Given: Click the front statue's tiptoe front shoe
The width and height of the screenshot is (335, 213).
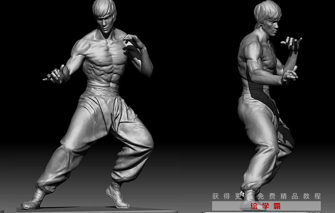Looking at the screenshot, I should tap(117, 194).
